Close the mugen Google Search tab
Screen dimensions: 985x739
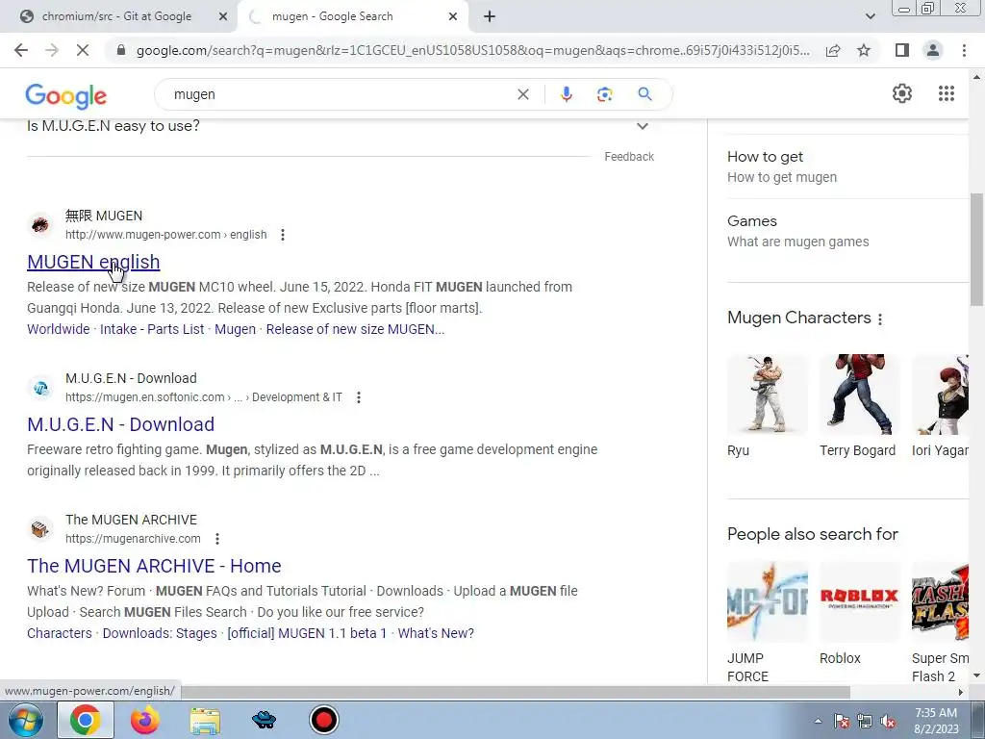coord(453,17)
